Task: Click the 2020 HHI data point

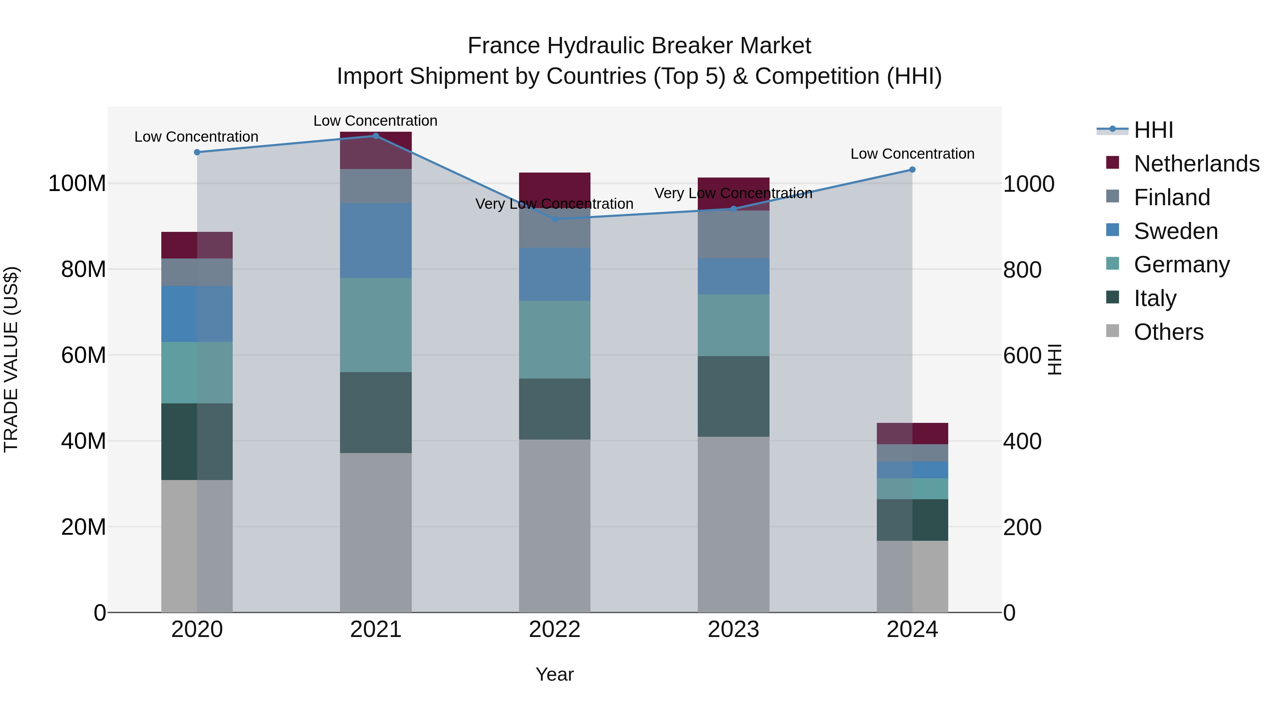Action: pyautogui.click(x=197, y=152)
